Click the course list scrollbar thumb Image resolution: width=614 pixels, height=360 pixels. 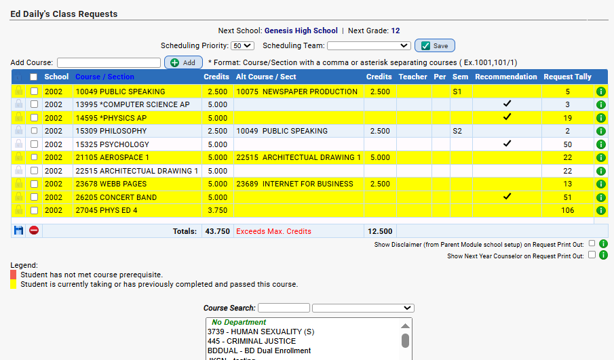click(x=405, y=340)
